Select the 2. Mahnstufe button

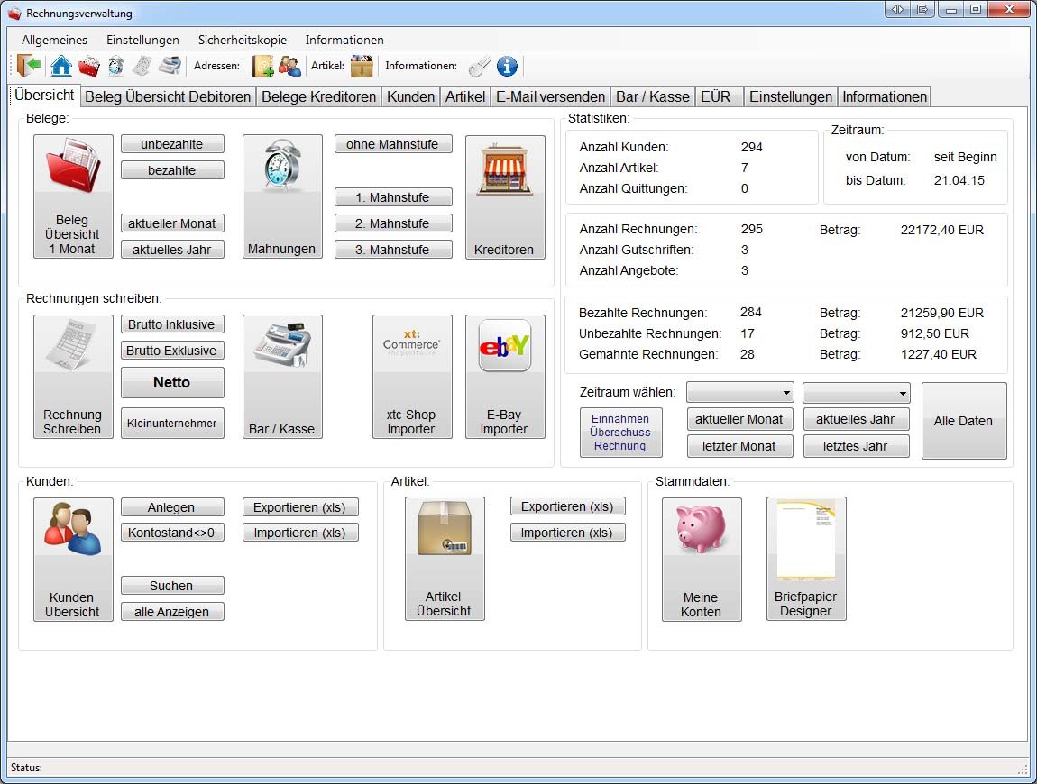392,223
